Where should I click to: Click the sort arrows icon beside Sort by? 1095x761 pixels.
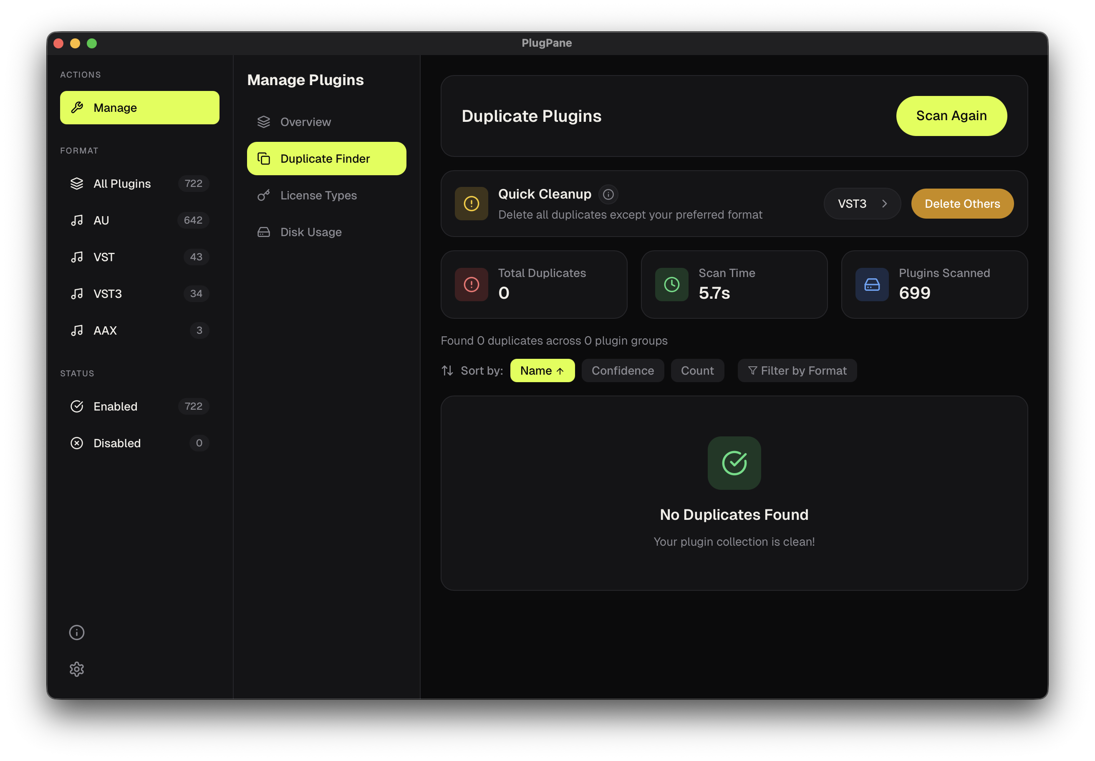(447, 370)
